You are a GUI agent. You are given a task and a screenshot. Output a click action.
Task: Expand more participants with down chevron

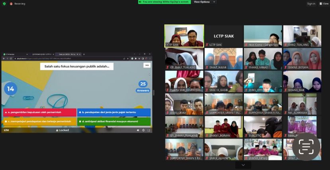(243, 165)
